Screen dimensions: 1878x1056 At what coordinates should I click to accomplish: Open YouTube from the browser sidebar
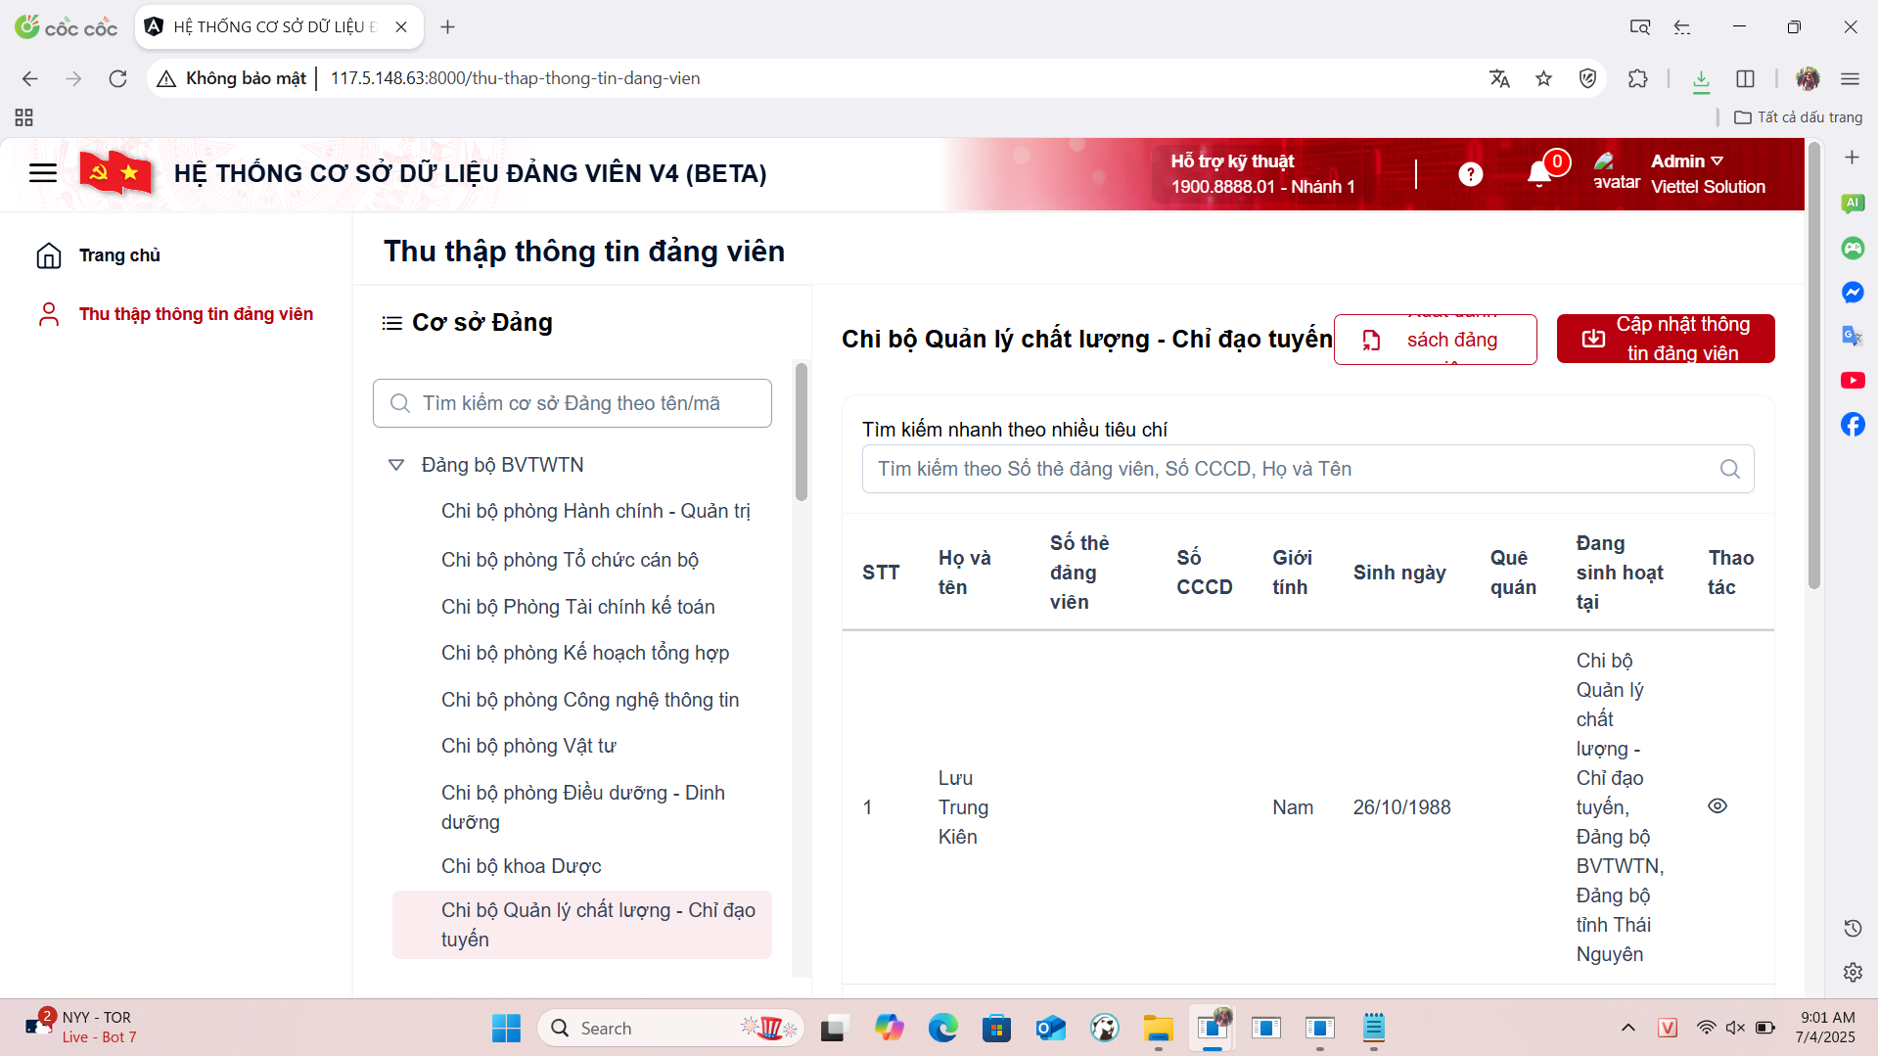click(1853, 380)
